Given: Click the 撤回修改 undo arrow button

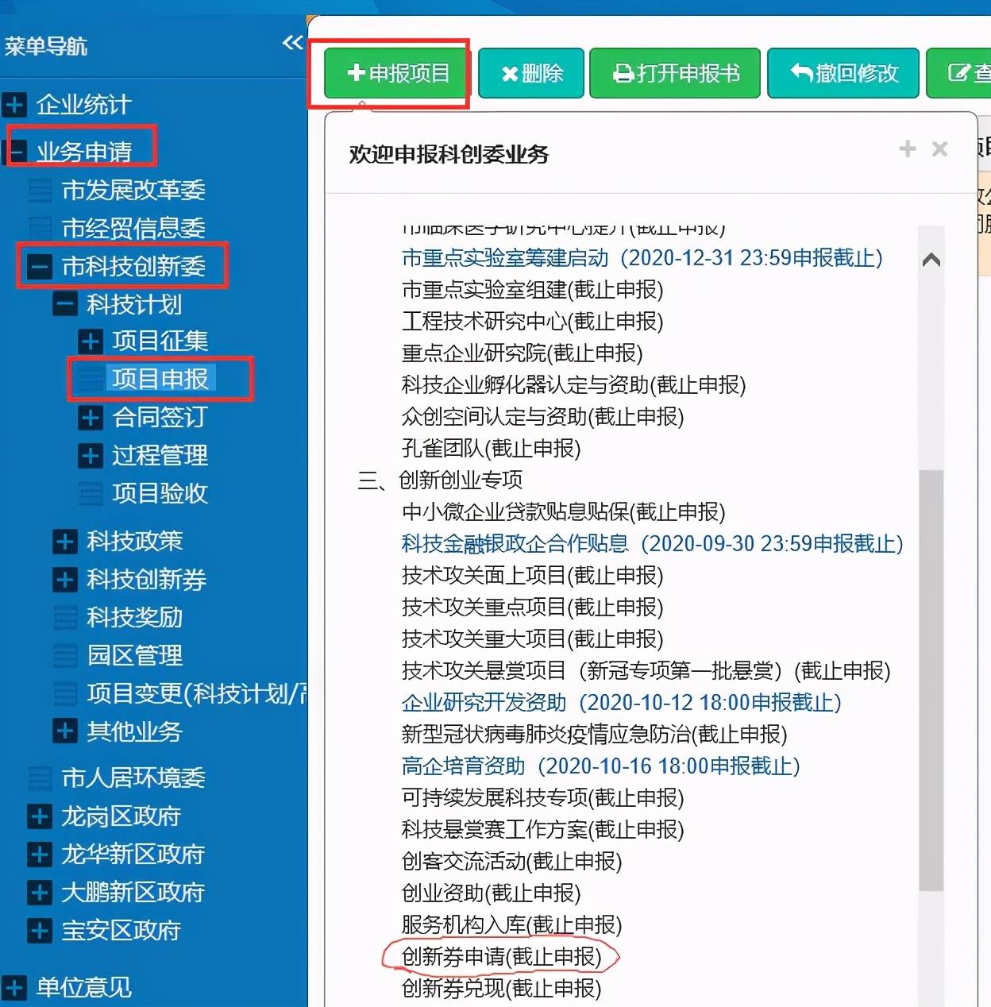Looking at the screenshot, I should point(843,73).
